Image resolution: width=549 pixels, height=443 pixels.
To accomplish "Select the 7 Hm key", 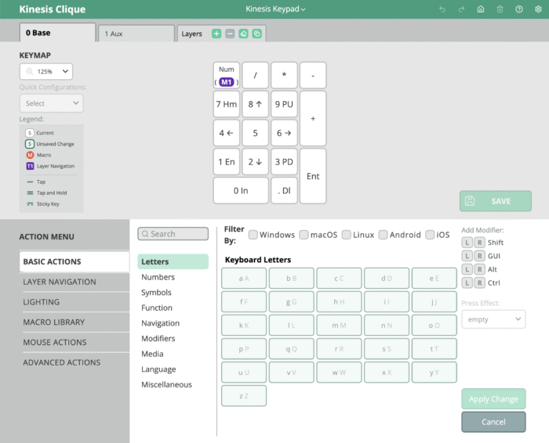I will [x=227, y=104].
